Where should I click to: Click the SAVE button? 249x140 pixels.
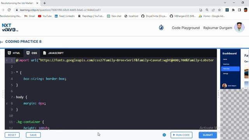tap(33, 135)
